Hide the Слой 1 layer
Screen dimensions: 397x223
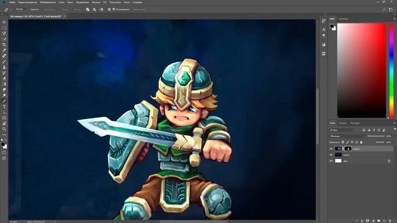[x=331, y=155]
